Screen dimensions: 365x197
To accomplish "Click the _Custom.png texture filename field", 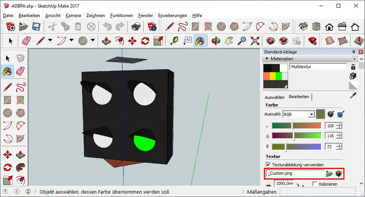I will click(294, 173).
